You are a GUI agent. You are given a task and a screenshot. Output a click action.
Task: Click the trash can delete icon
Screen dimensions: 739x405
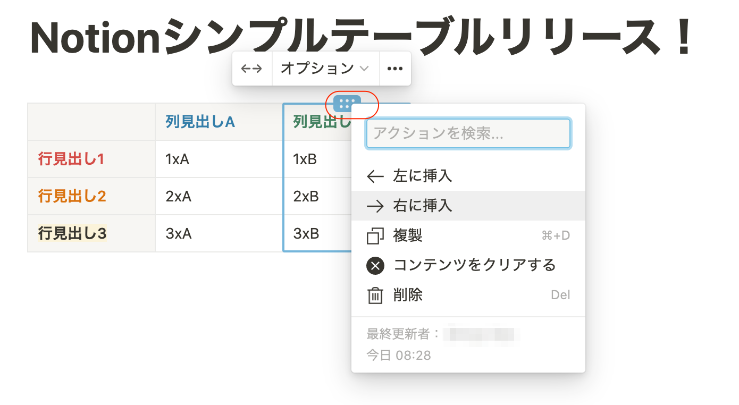375,295
